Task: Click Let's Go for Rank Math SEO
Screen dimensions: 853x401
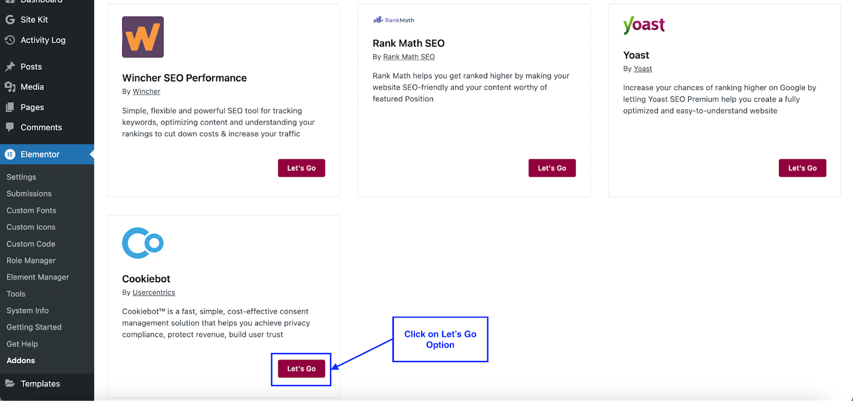Action: (x=552, y=168)
